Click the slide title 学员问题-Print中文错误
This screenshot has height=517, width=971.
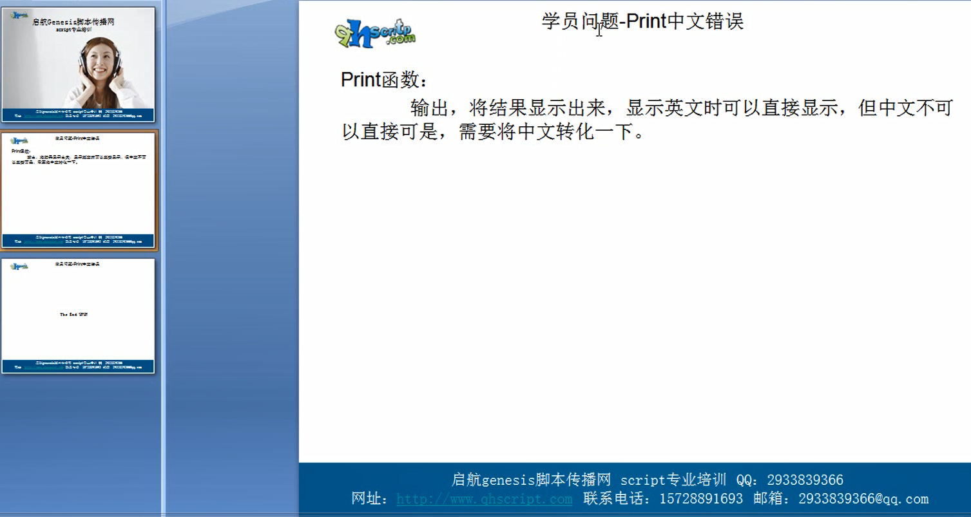(x=642, y=21)
